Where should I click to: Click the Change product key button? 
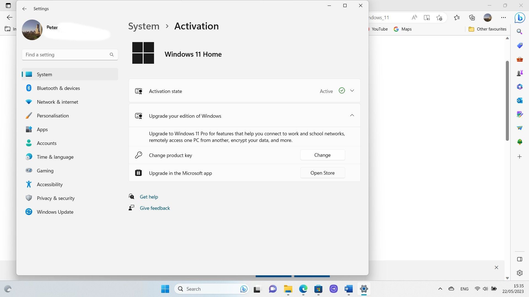pos(322,155)
